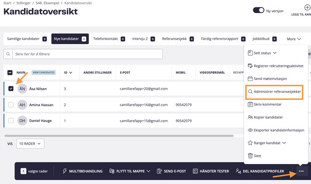Open the 10 Rader rows dropdown
Image resolution: width=311 pixels, height=184 pixels.
[30, 144]
